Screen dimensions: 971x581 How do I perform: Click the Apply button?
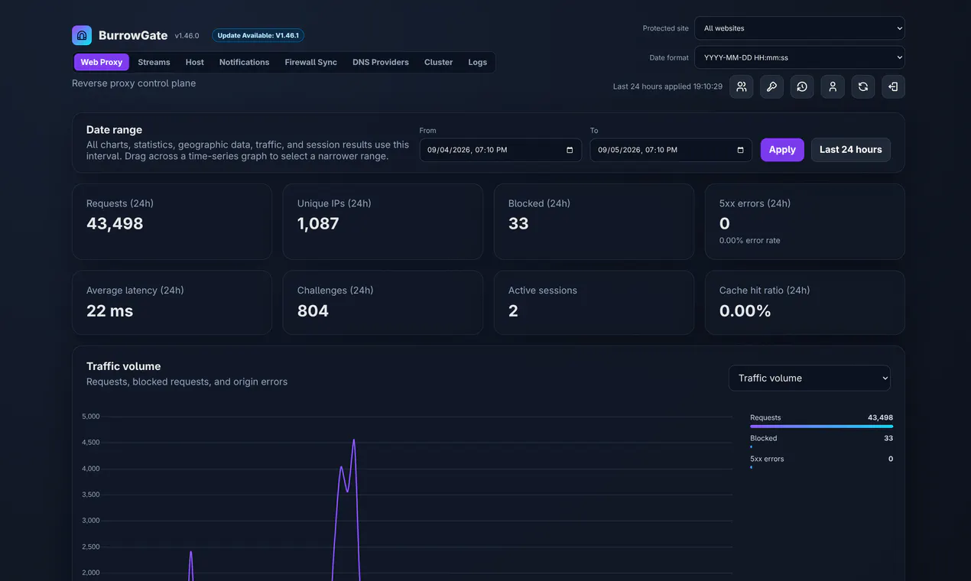782,150
